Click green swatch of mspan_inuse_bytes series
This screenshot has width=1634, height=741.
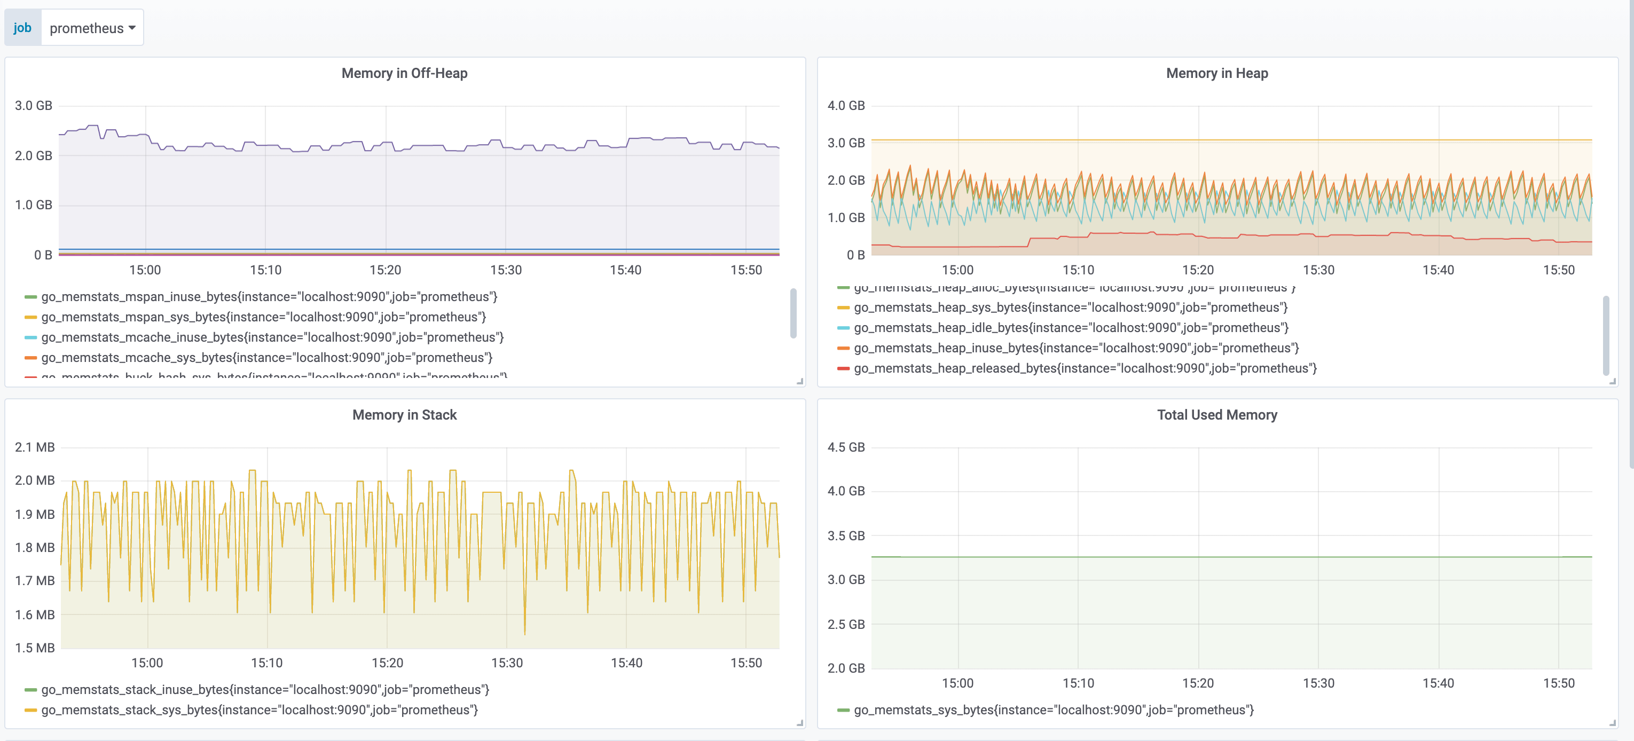pyautogui.click(x=30, y=297)
